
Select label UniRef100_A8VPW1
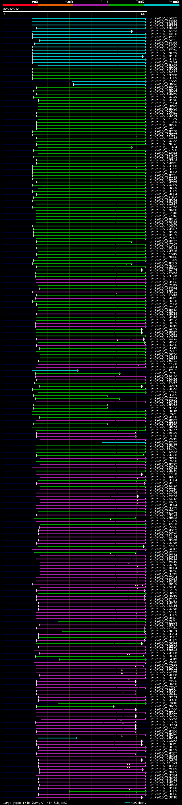click(163, 50)
